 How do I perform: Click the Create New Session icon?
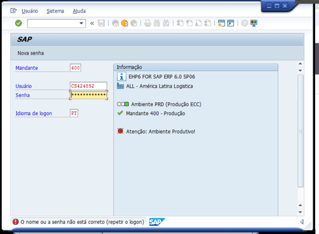click(x=221, y=24)
